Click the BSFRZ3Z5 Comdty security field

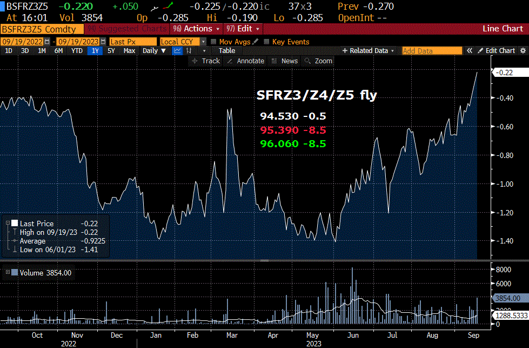tap(42, 29)
